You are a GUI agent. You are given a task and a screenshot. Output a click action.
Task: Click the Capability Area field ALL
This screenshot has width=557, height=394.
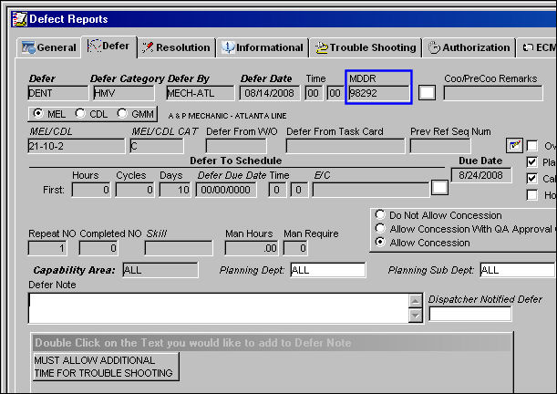[x=160, y=270]
